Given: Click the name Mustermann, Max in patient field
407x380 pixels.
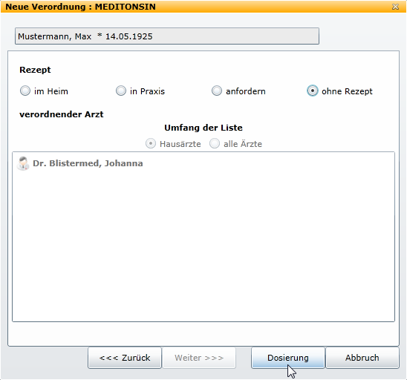Looking at the screenshot, I should click(x=54, y=36).
